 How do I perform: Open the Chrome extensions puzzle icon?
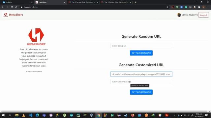pos(199,7)
